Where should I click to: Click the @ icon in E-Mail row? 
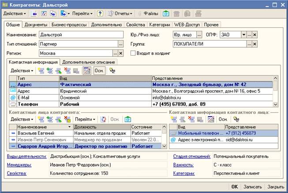[13, 98]
